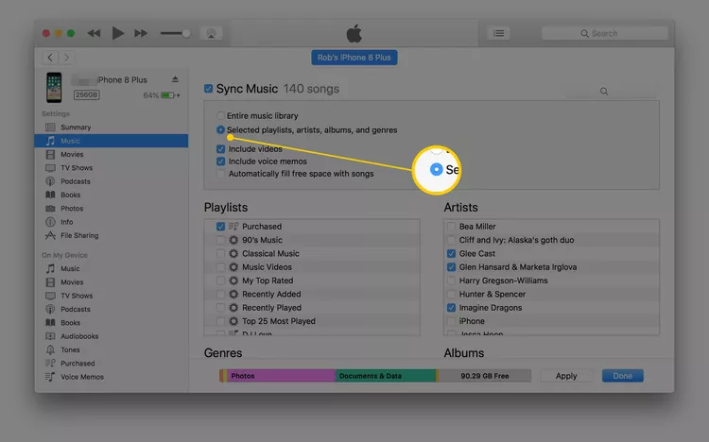Check the Music Videos playlist
This screenshot has height=442, width=709.
click(220, 267)
